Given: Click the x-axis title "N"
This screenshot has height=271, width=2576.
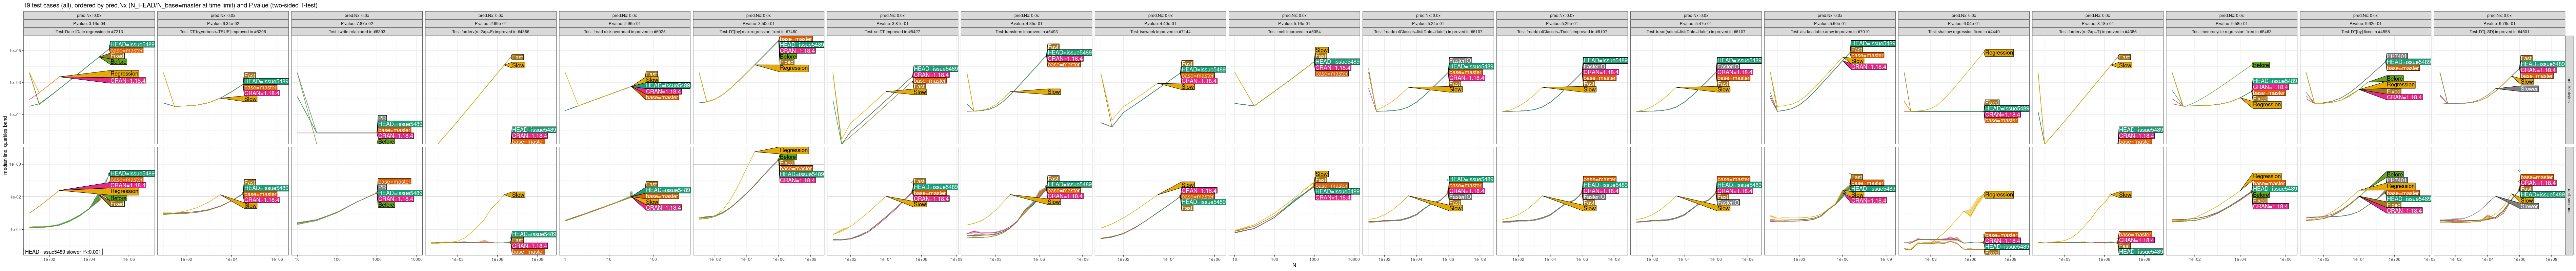Looking at the screenshot, I should click(1294, 265).
